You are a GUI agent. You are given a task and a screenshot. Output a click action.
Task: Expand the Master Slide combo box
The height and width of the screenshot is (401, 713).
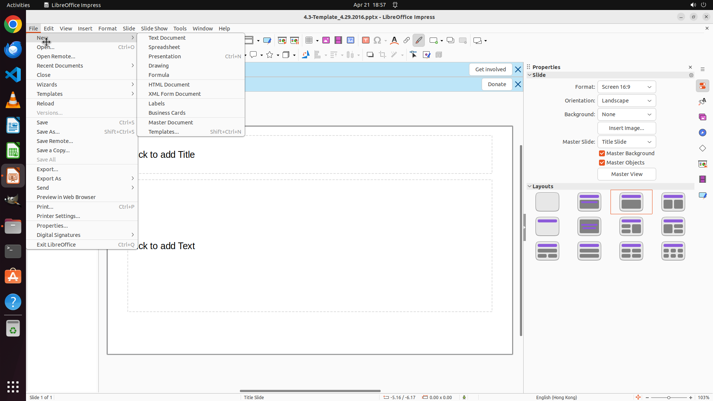click(x=626, y=142)
